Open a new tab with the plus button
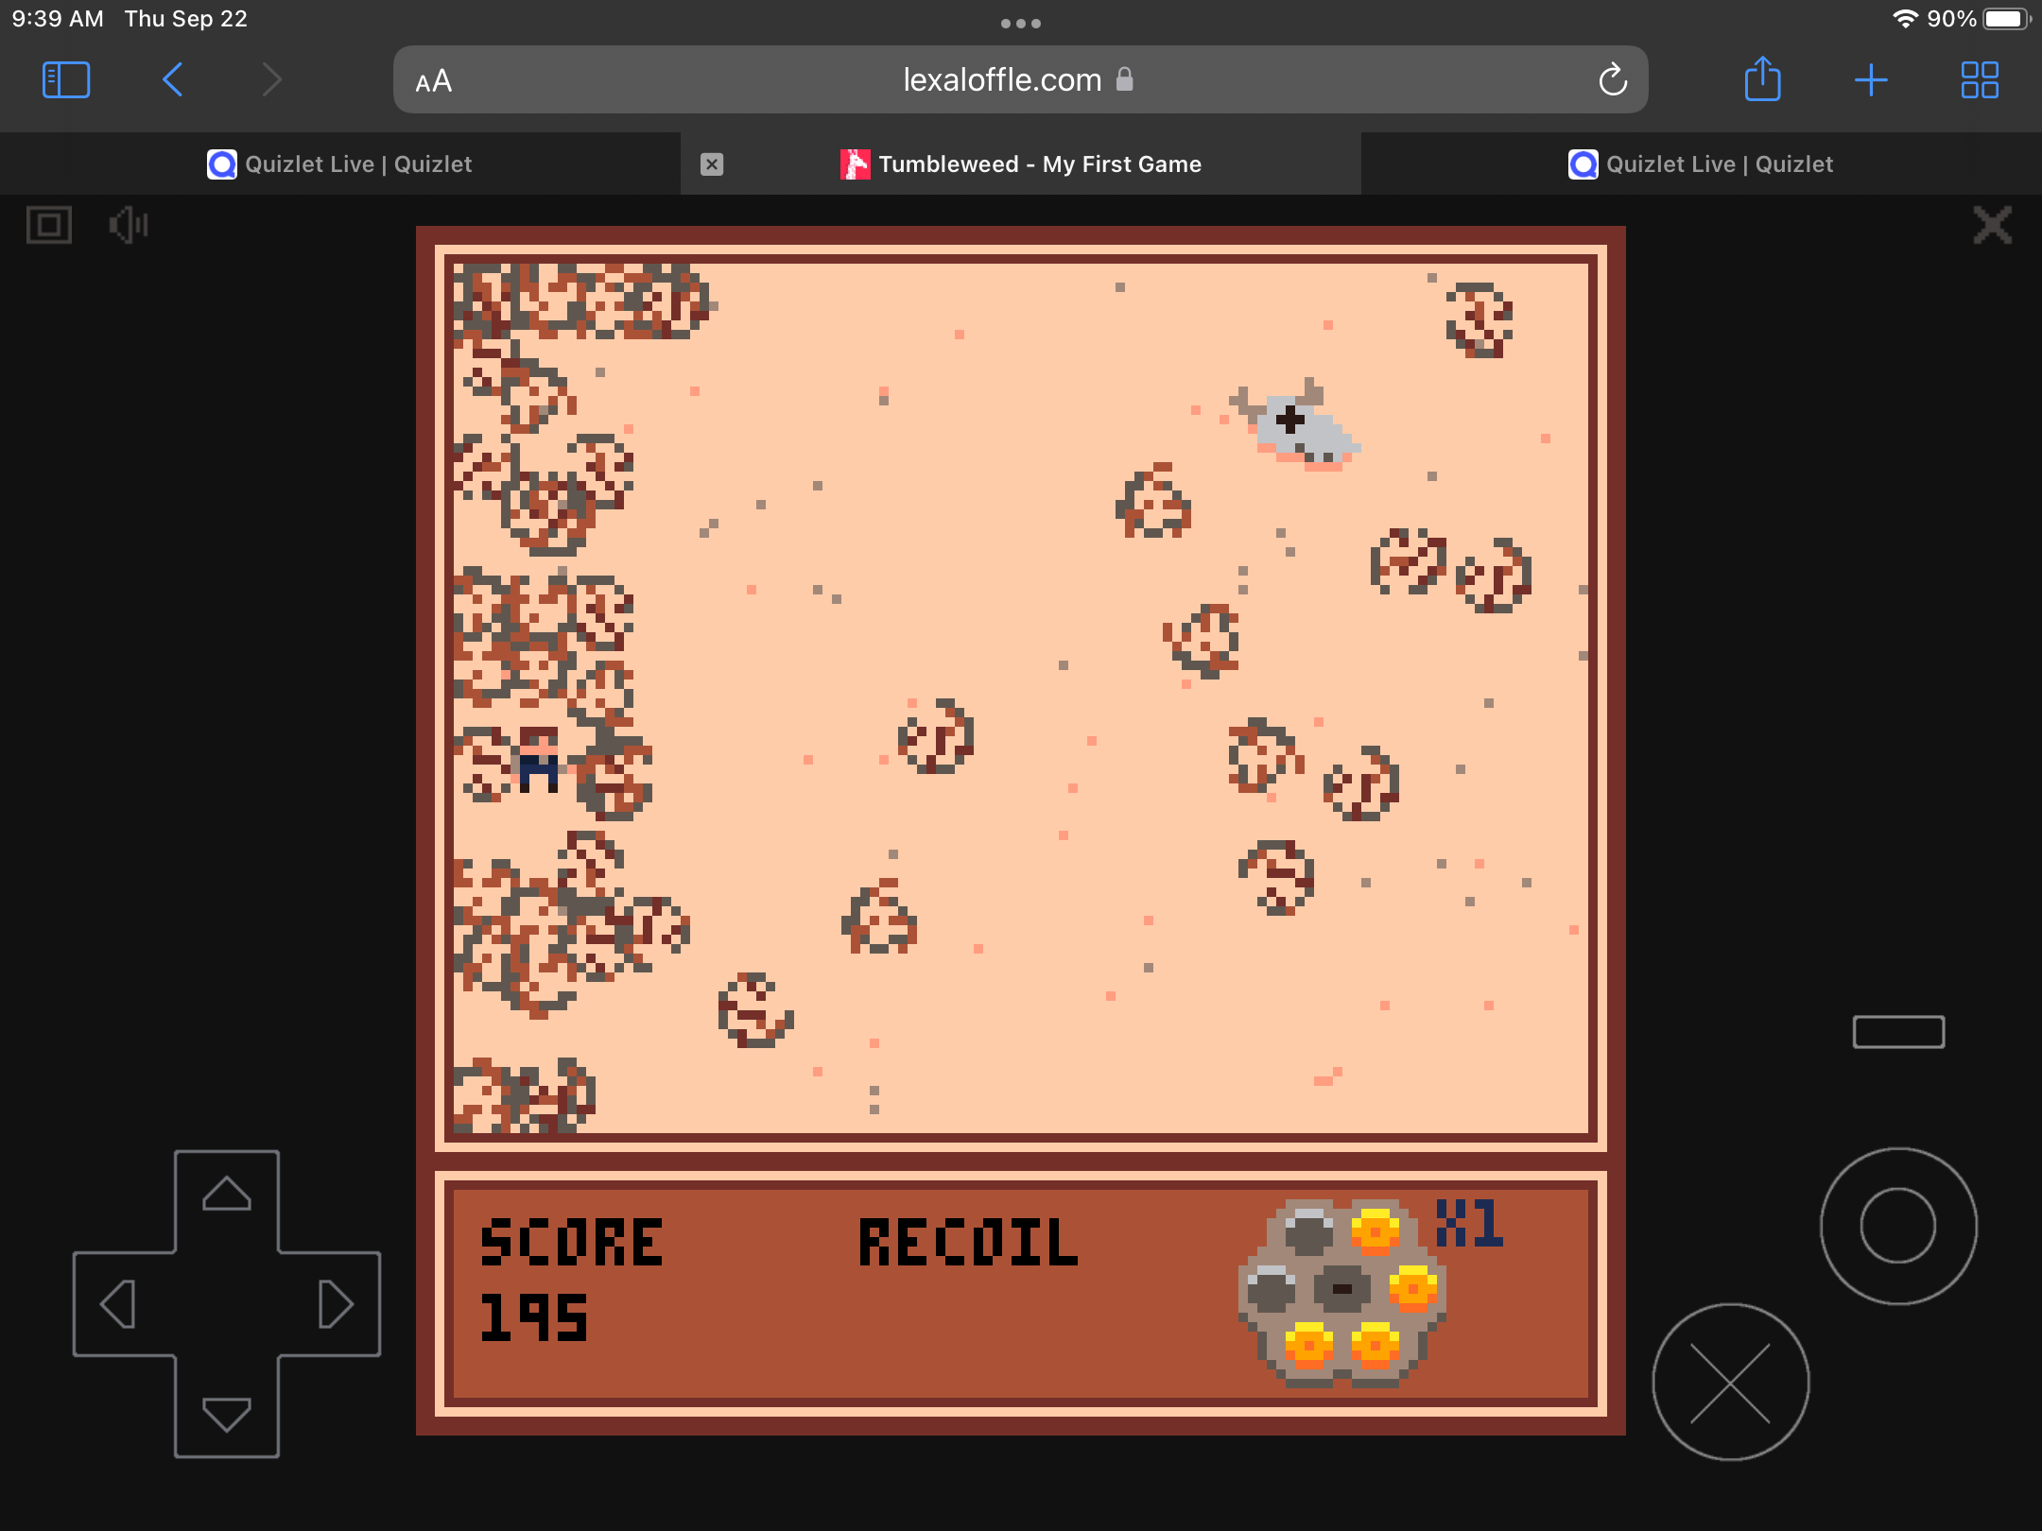 click(1871, 80)
